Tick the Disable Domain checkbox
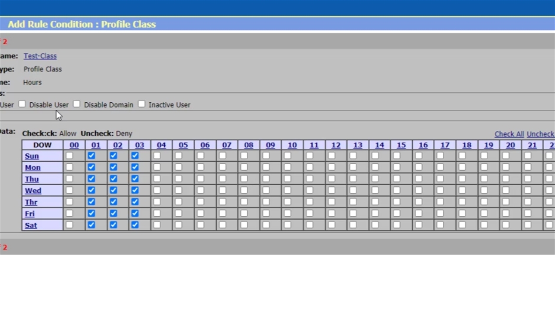This screenshot has width=555, height=312. [77, 104]
